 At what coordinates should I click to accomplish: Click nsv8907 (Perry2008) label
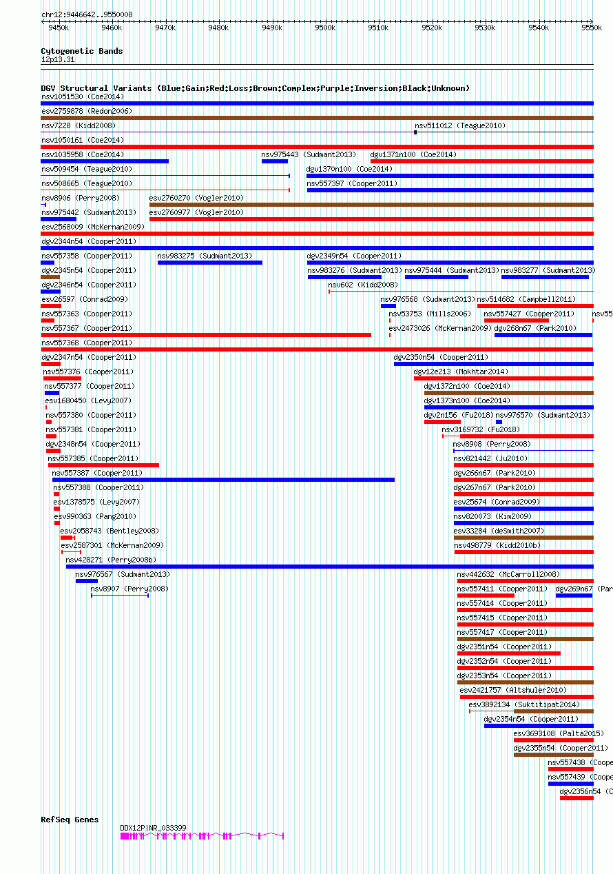pos(129,589)
